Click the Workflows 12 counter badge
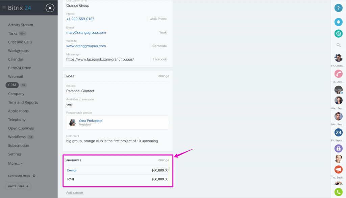The width and height of the screenshot is (346, 198). coord(30,137)
